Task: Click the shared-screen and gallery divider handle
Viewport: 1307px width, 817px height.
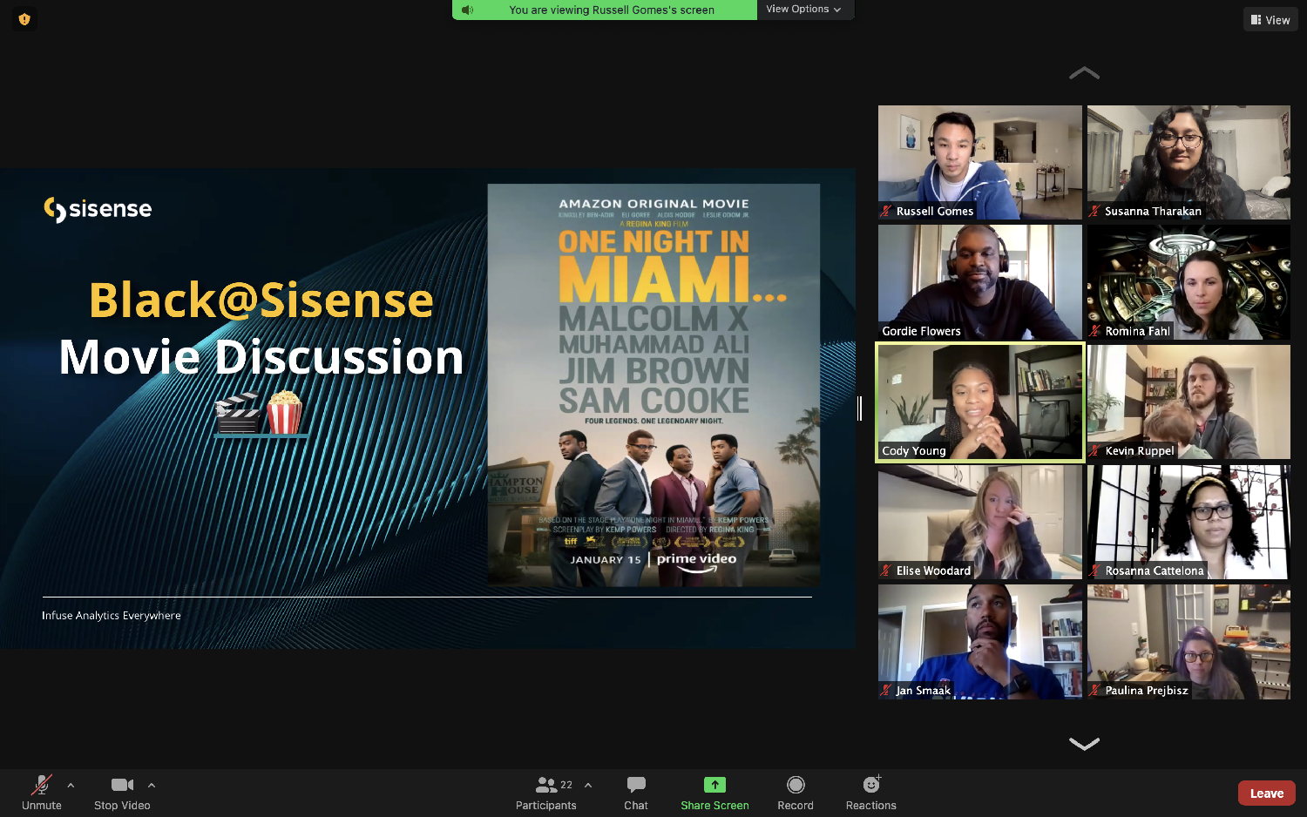Action: pos(860,408)
